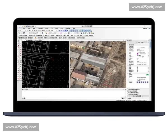Toggle the 禁止鼠标拖动不捕捉 checkbox
Viewport: 168px width, 134px height.
coord(128,93)
